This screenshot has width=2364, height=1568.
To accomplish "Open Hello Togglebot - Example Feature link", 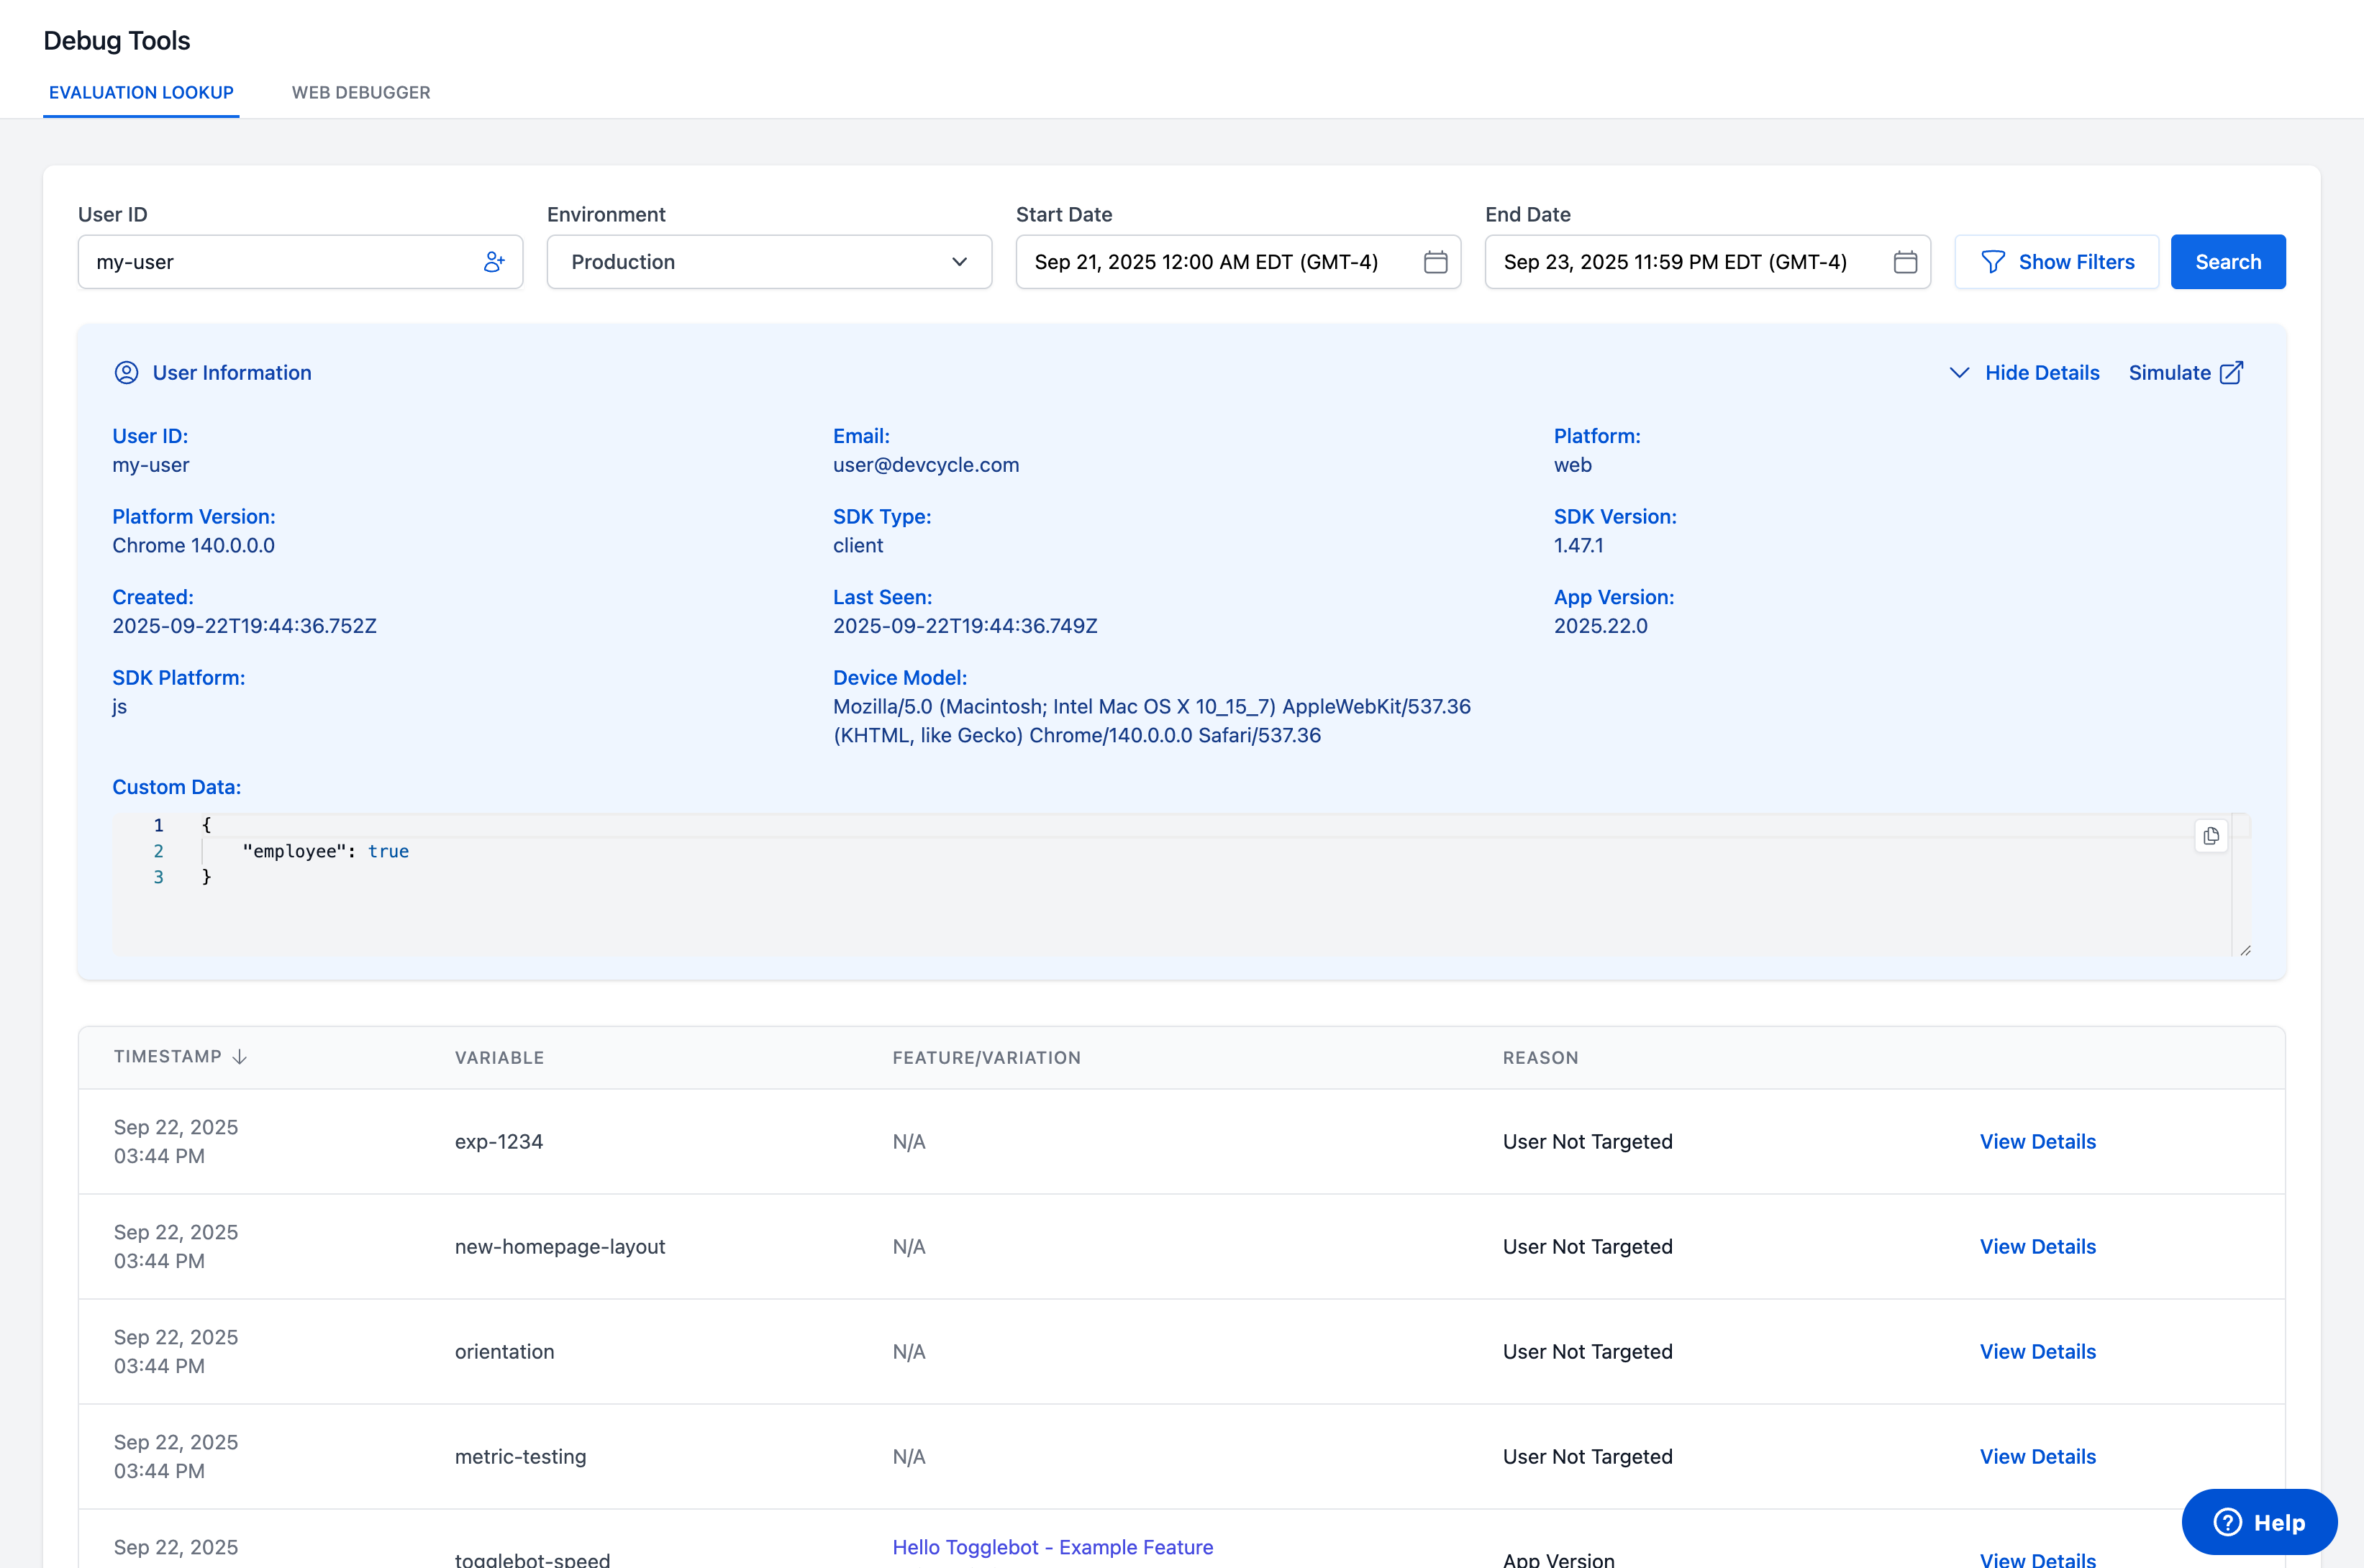I will click(x=1052, y=1546).
